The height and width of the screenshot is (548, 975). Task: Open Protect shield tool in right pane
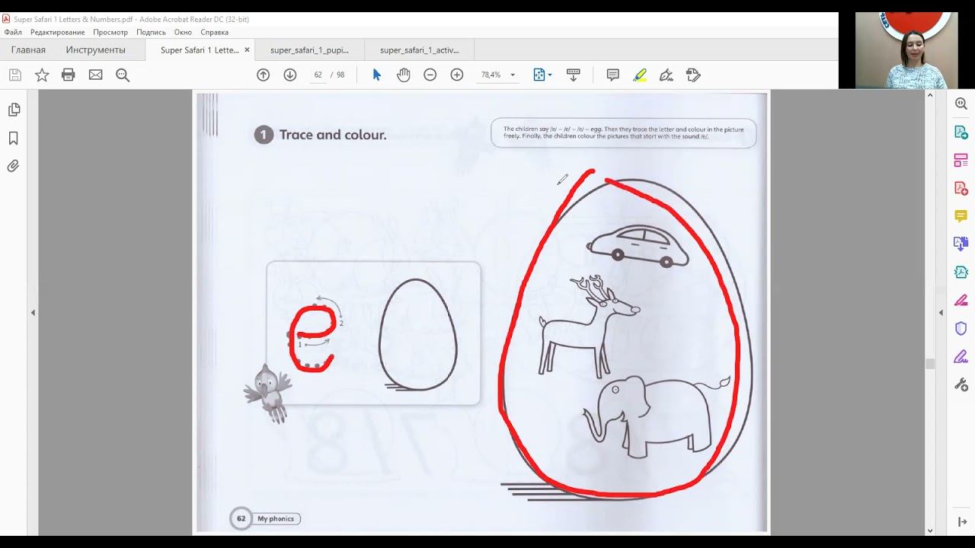click(x=961, y=328)
